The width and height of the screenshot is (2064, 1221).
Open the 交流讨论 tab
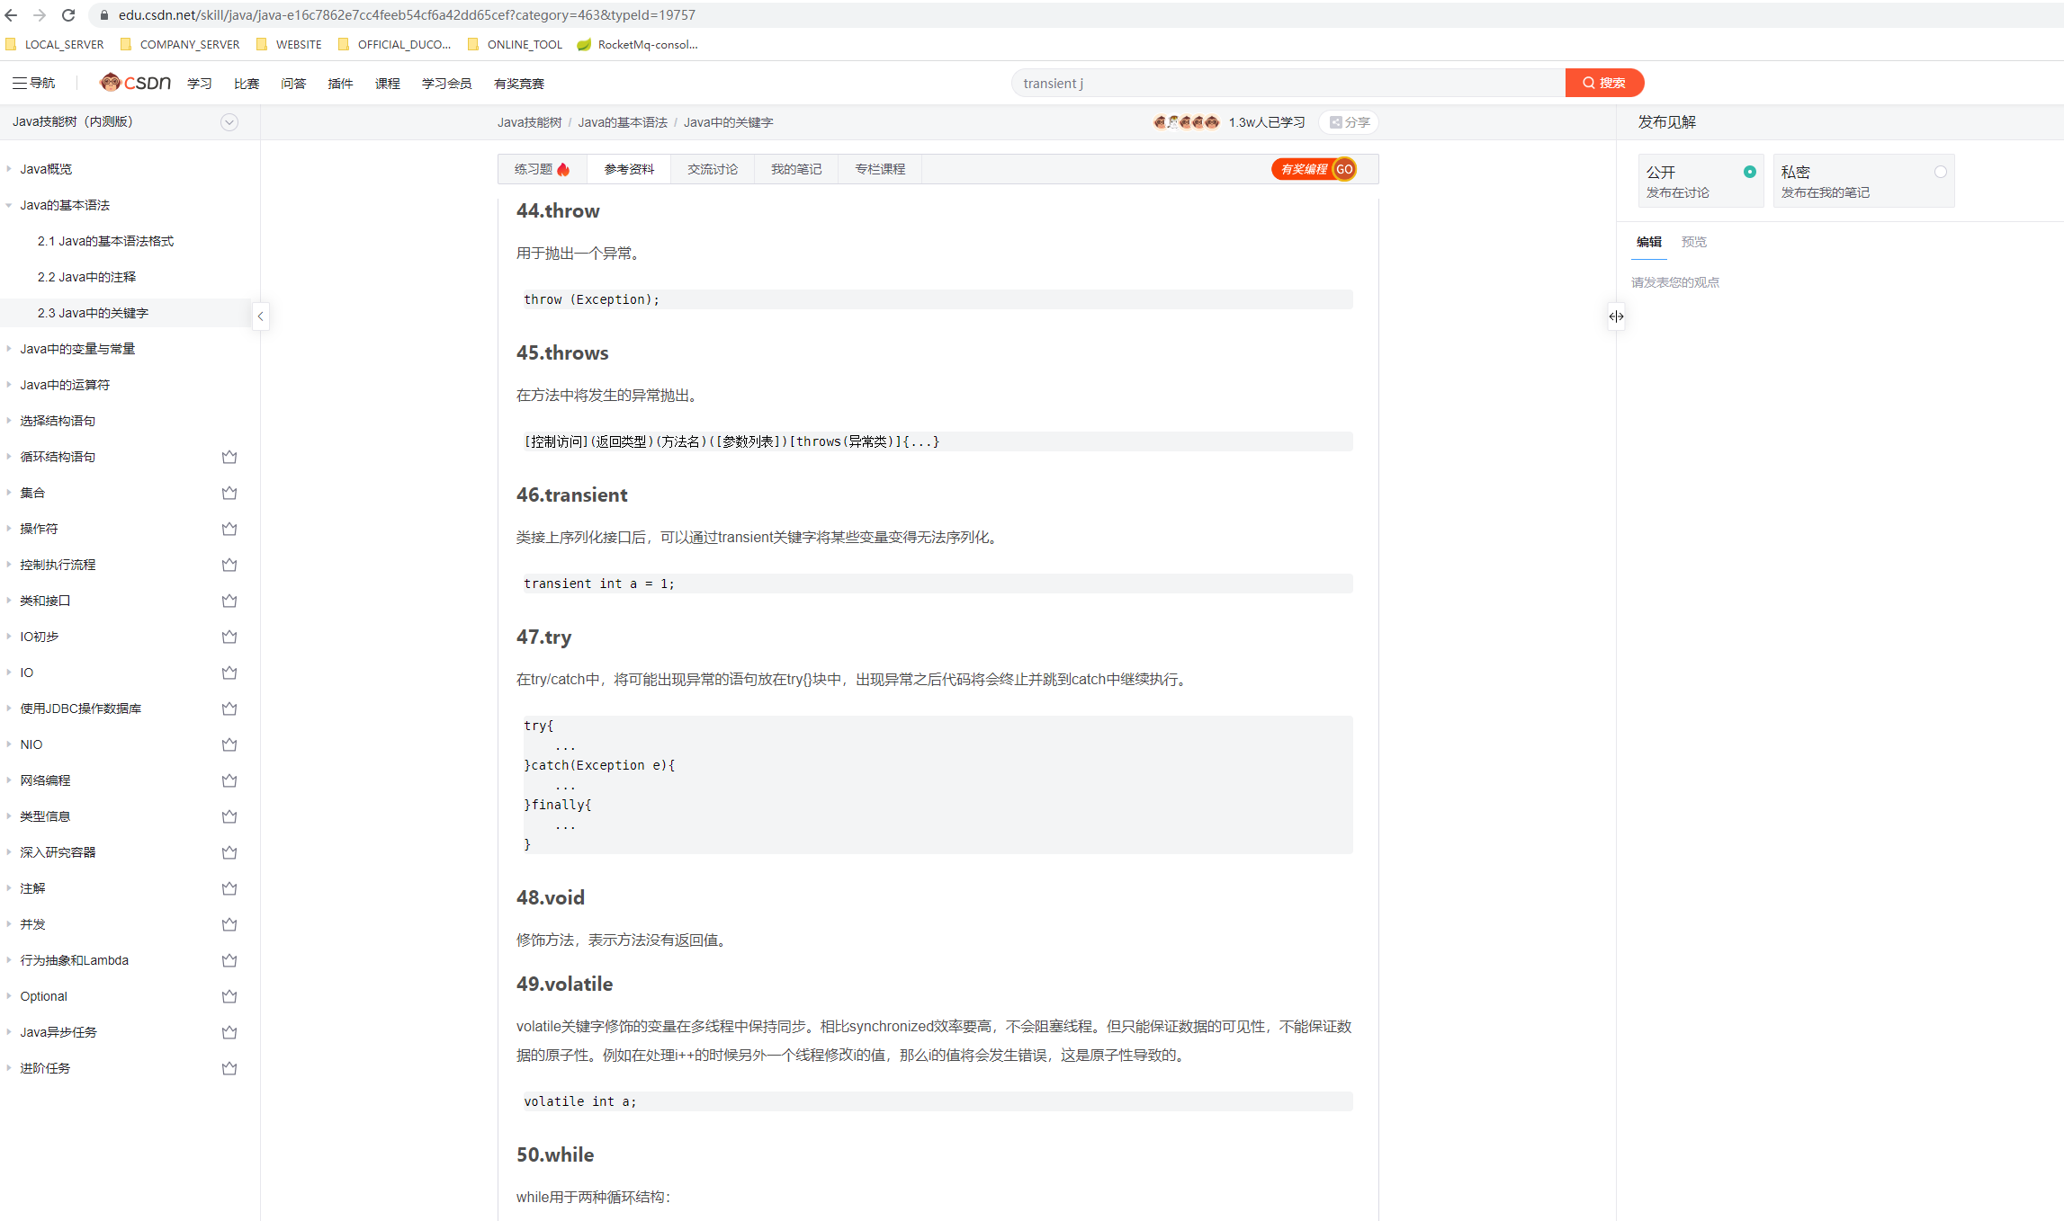711,168
